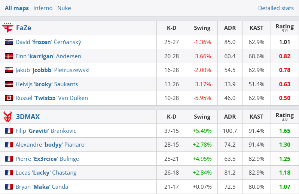Click the Poland flag beside jcobbb
The image size is (299, 194).
9,70
